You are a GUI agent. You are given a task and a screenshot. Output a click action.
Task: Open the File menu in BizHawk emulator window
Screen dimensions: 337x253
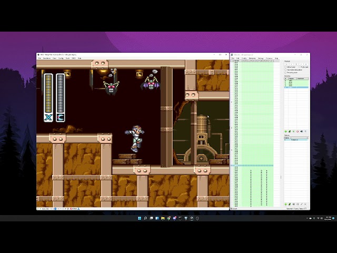(39, 59)
